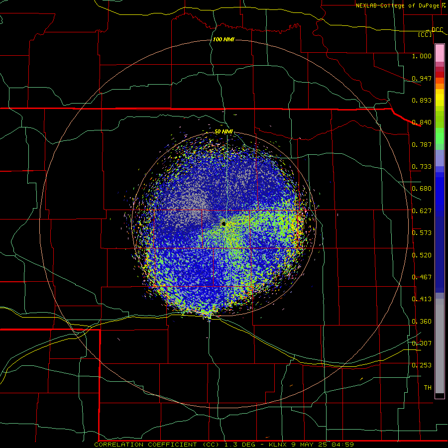Pick the gray color bar segment near 0.307
This screenshot has height=448, width=448.
pos(440,346)
